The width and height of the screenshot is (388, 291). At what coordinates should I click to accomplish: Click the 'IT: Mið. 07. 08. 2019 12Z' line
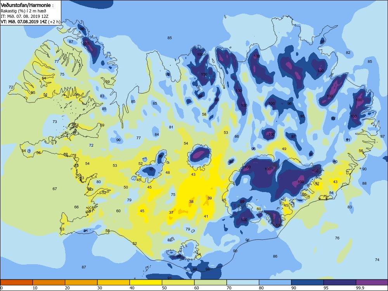24,16
